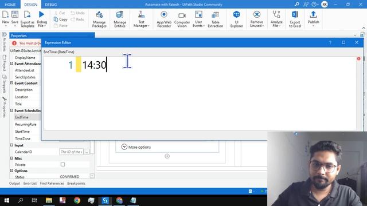Image resolution: width=367 pixels, height=206 pixels.
Task: Add activity with plus circle
Action: (x=167, y=156)
